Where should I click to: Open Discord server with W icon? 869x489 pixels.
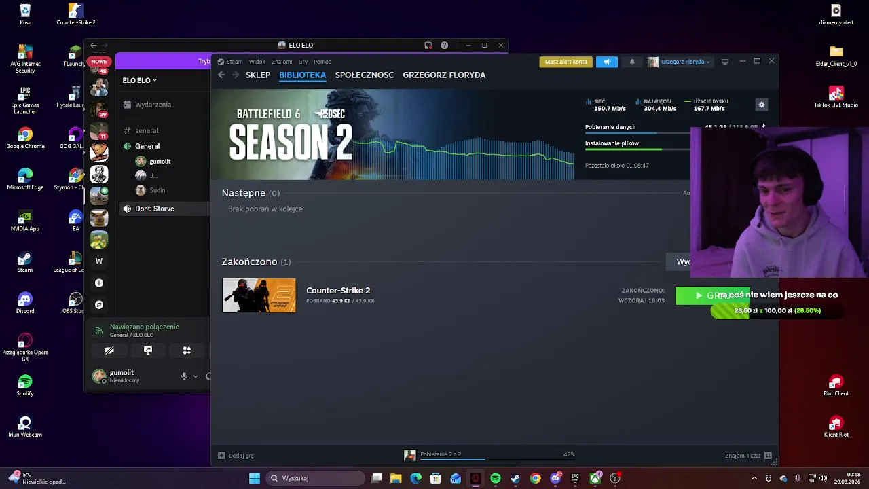(99, 261)
